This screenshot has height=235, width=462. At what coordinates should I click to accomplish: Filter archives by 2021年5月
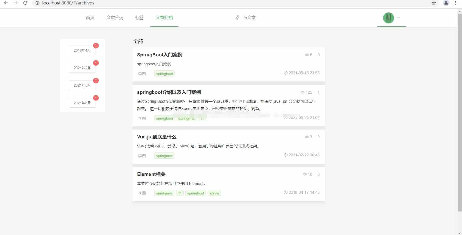[82, 85]
